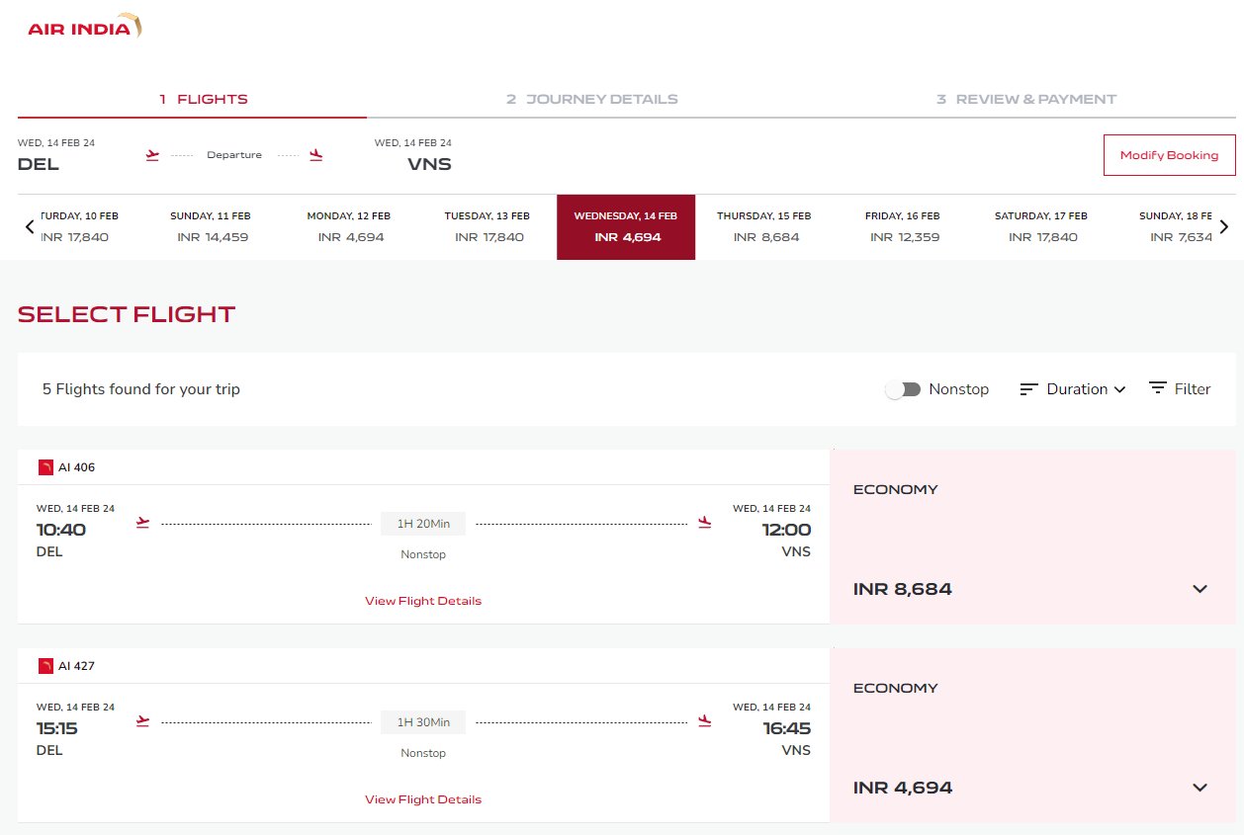Switch to the 2 Journey Details step
The height and width of the screenshot is (835, 1244).
pos(592,99)
